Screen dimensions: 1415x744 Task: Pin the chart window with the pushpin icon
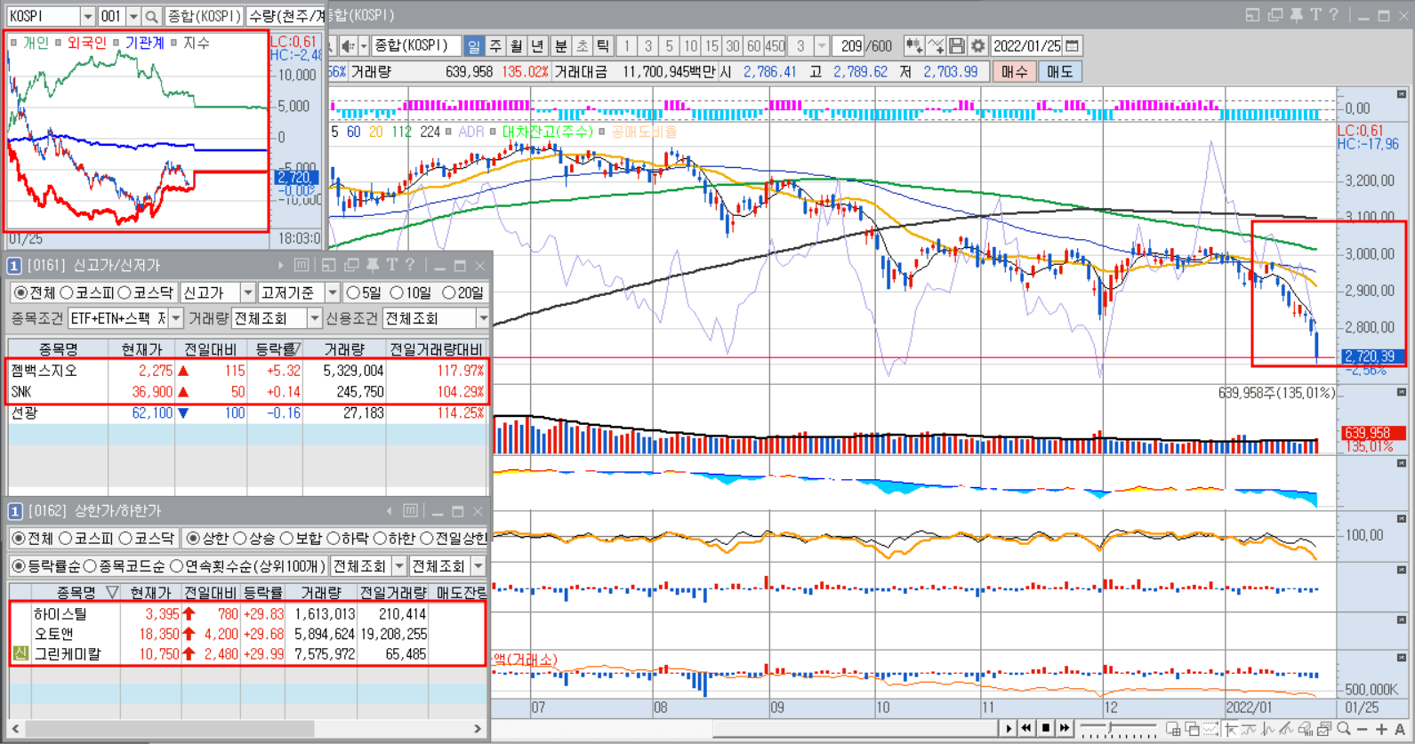[1296, 15]
